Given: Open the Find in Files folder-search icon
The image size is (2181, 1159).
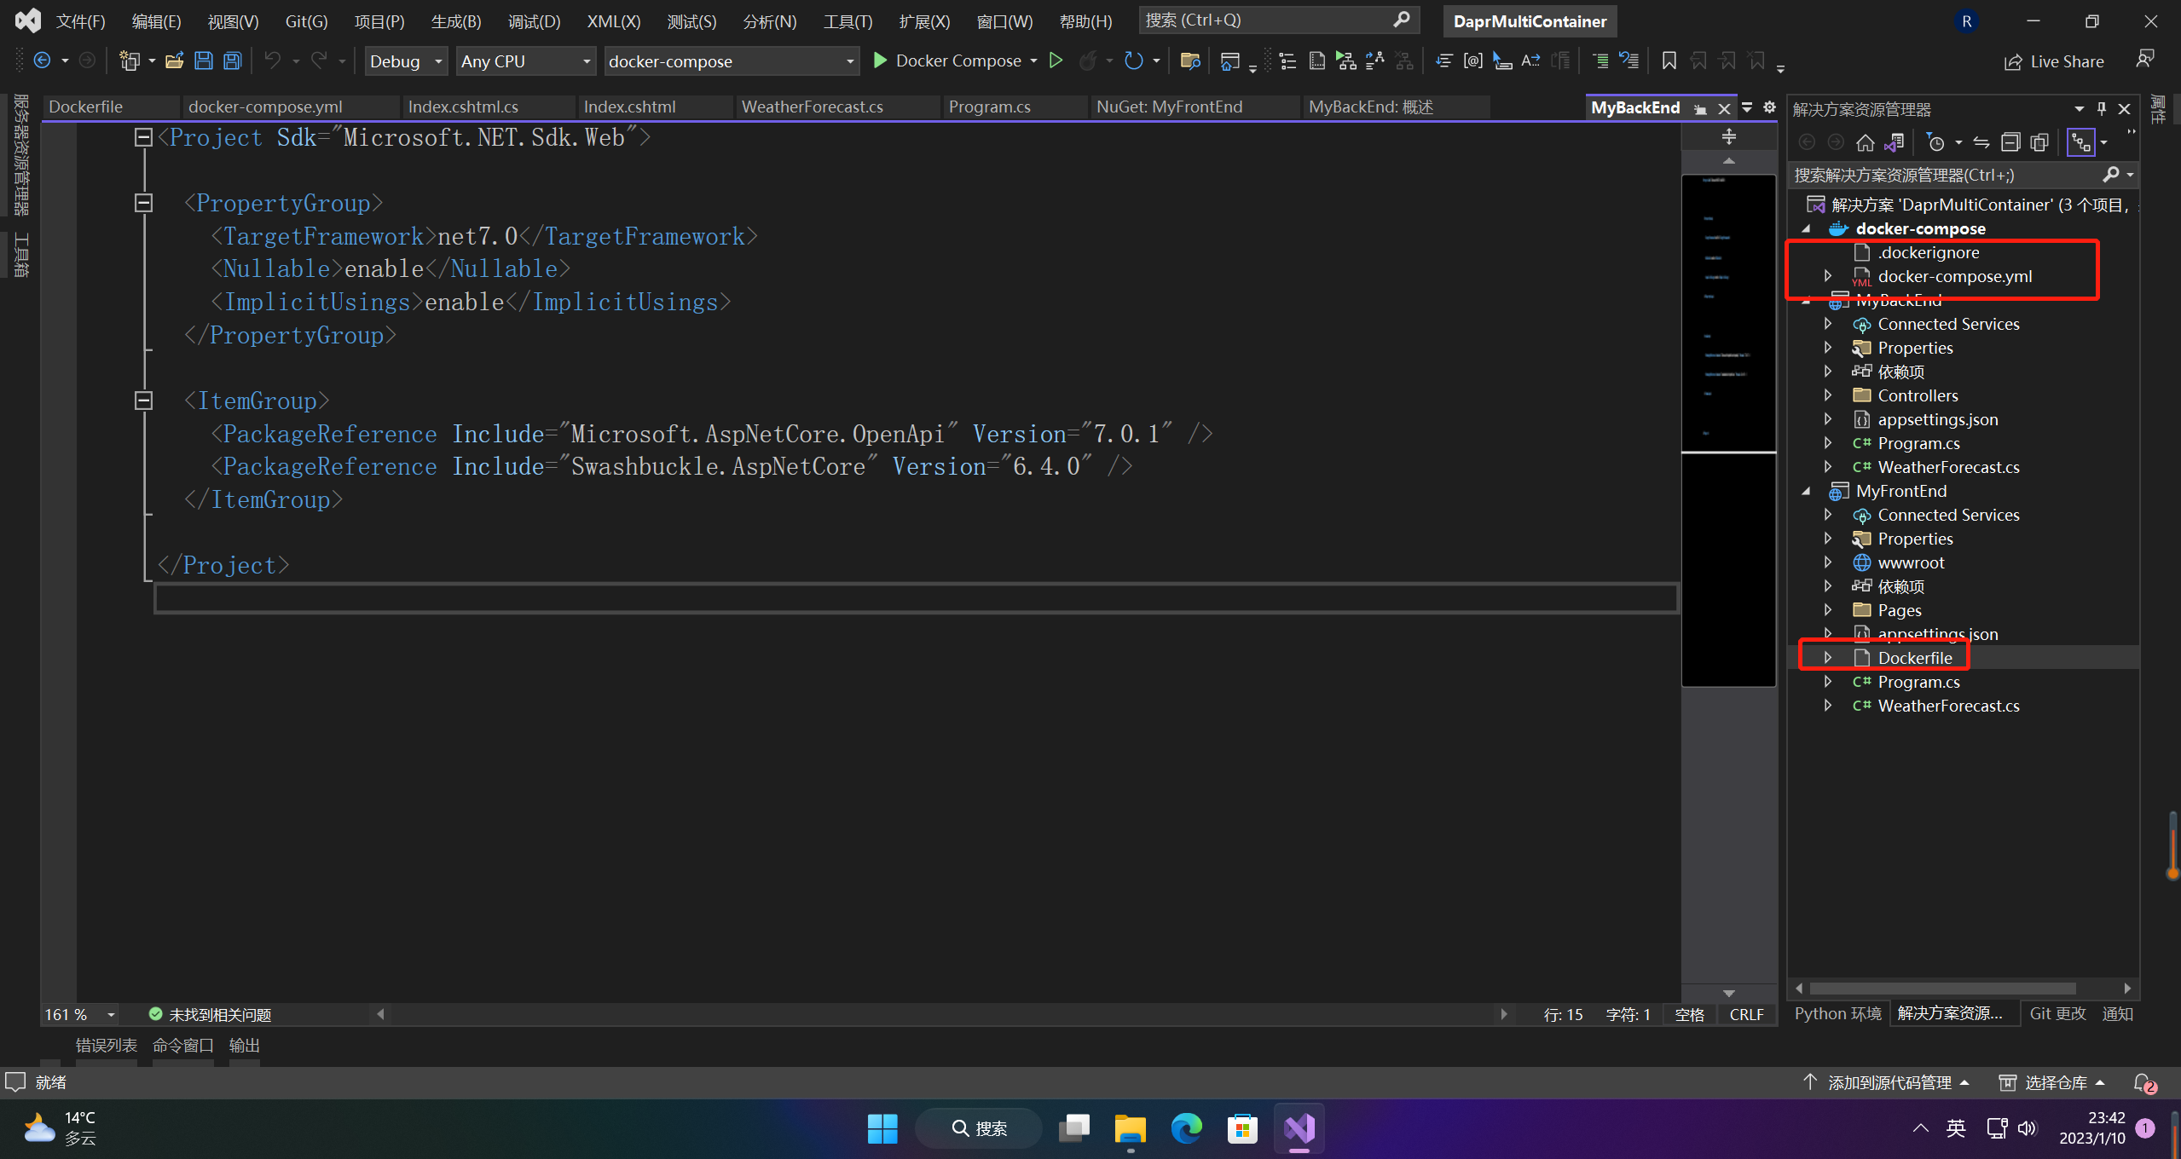Looking at the screenshot, I should pyautogui.click(x=1190, y=61).
